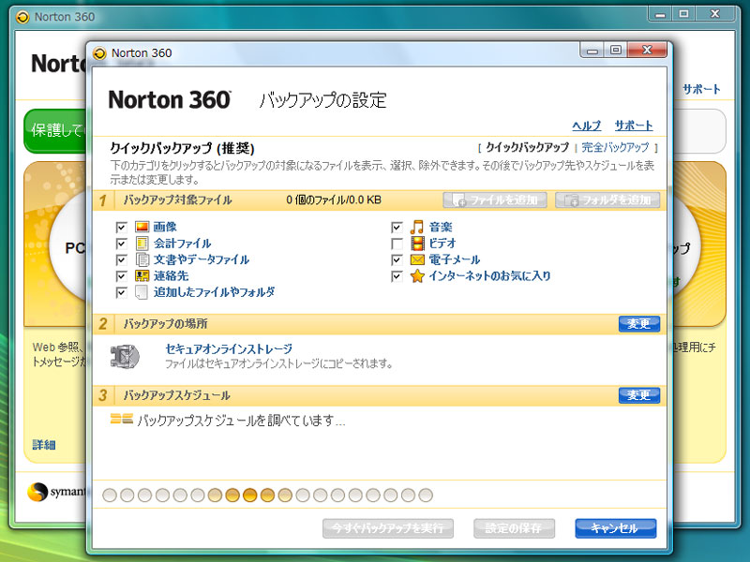Toggle the 追加したファイルやフォルダ checkbox
The height and width of the screenshot is (562, 750).
(122, 292)
